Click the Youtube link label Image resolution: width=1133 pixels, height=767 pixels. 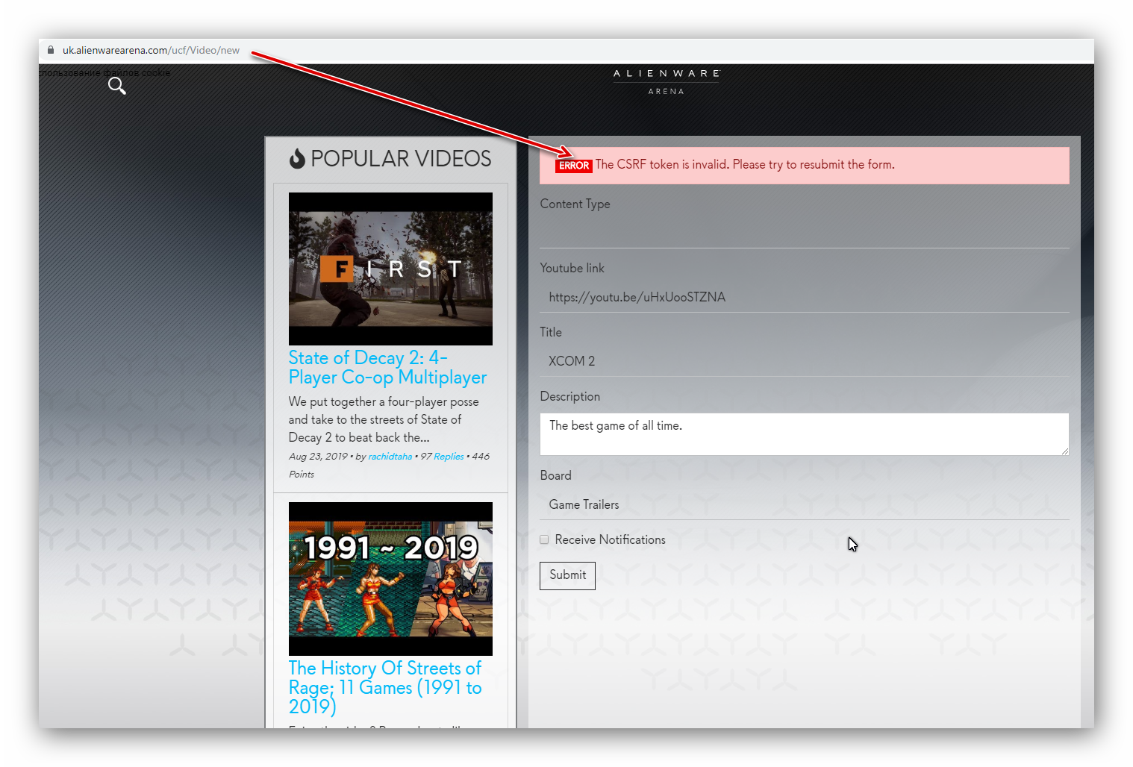[x=572, y=268]
